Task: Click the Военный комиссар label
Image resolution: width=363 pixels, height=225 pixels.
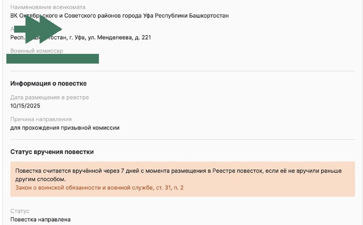Action: pos(37,51)
